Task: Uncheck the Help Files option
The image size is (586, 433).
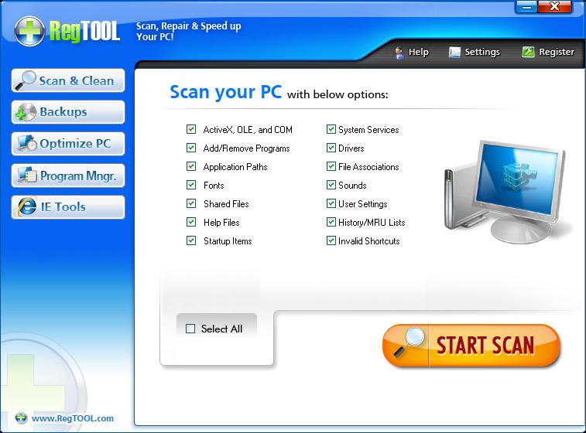Action: click(191, 222)
